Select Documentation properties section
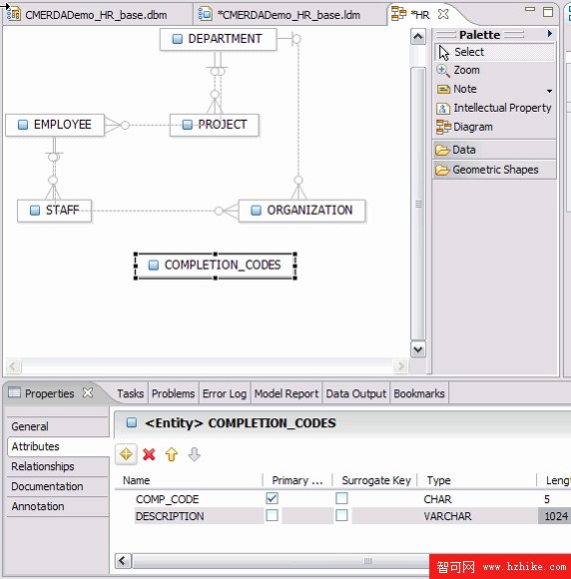This screenshot has width=571, height=579. [58, 486]
